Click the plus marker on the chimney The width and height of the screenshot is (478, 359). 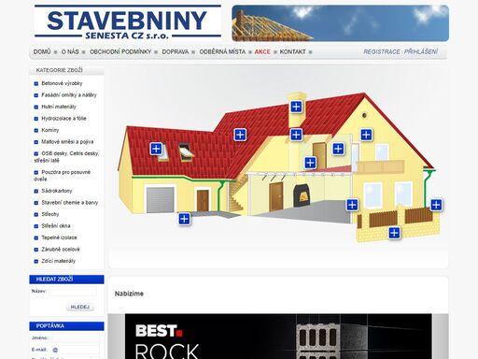pos(296,107)
